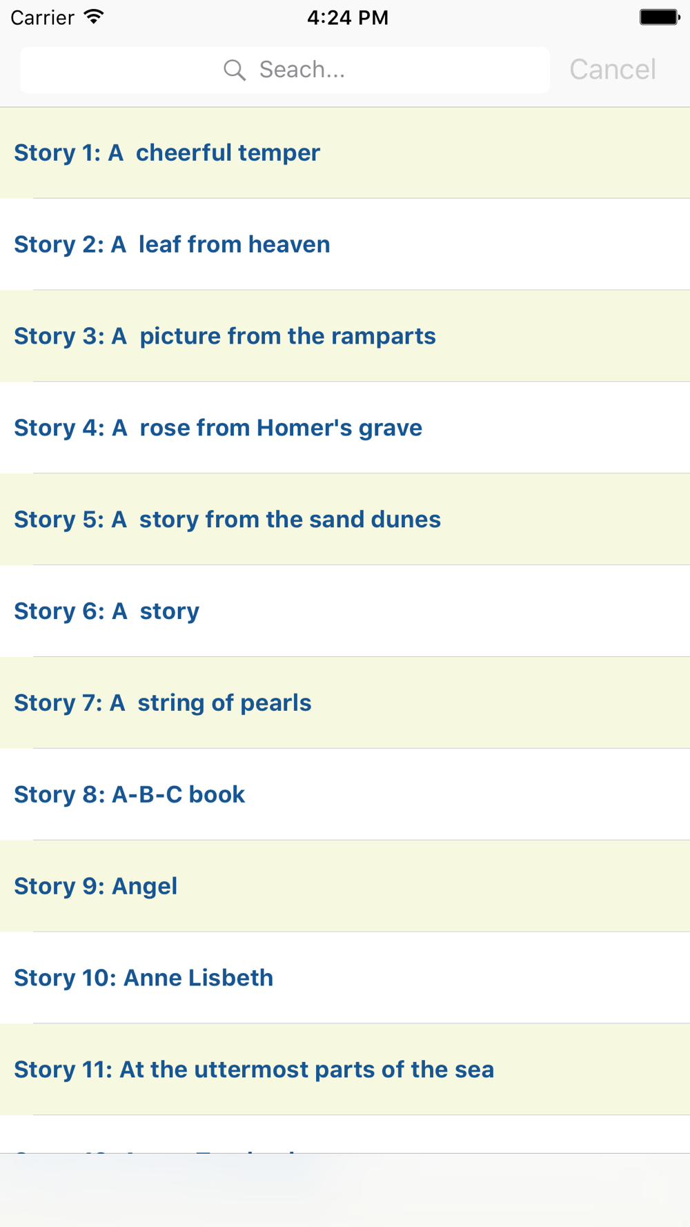The width and height of the screenshot is (690, 1227).
Task: Cancel the search
Action: (x=613, y=70)
